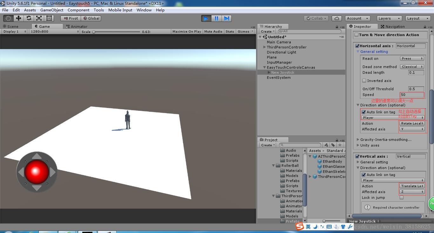Click the Hierarchy panel lock icon
Image resolution: width=434 pixels, height=233 pixels.
pyautogui.click(x=337, y=27)
